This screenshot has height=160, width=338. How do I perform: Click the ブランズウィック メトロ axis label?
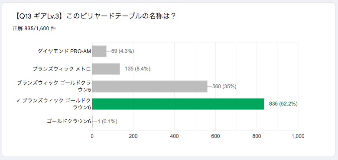[x=62, y=69]
